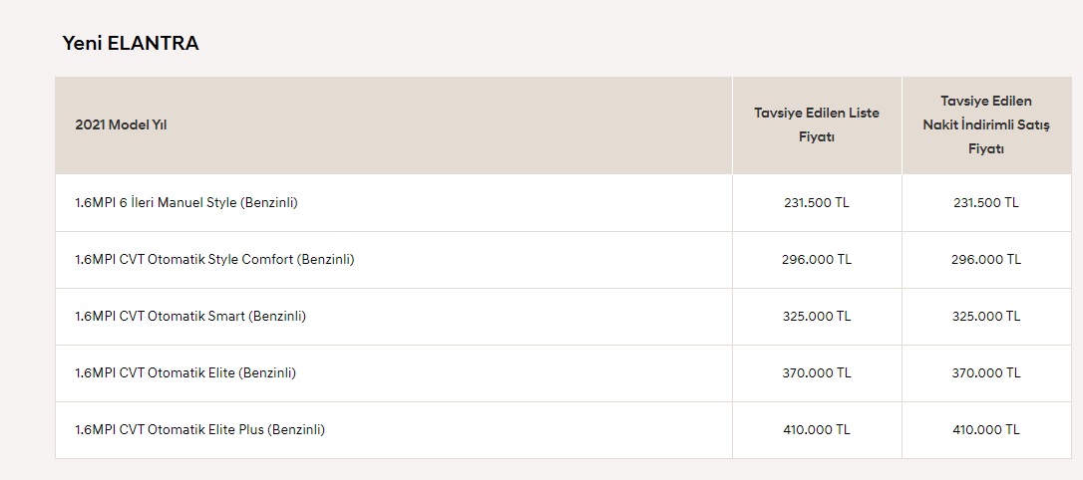1083x480 pixels.
Task: Click the 370.000 TL cash discount price
Action: pyautogui.click(x=985, y=373)
